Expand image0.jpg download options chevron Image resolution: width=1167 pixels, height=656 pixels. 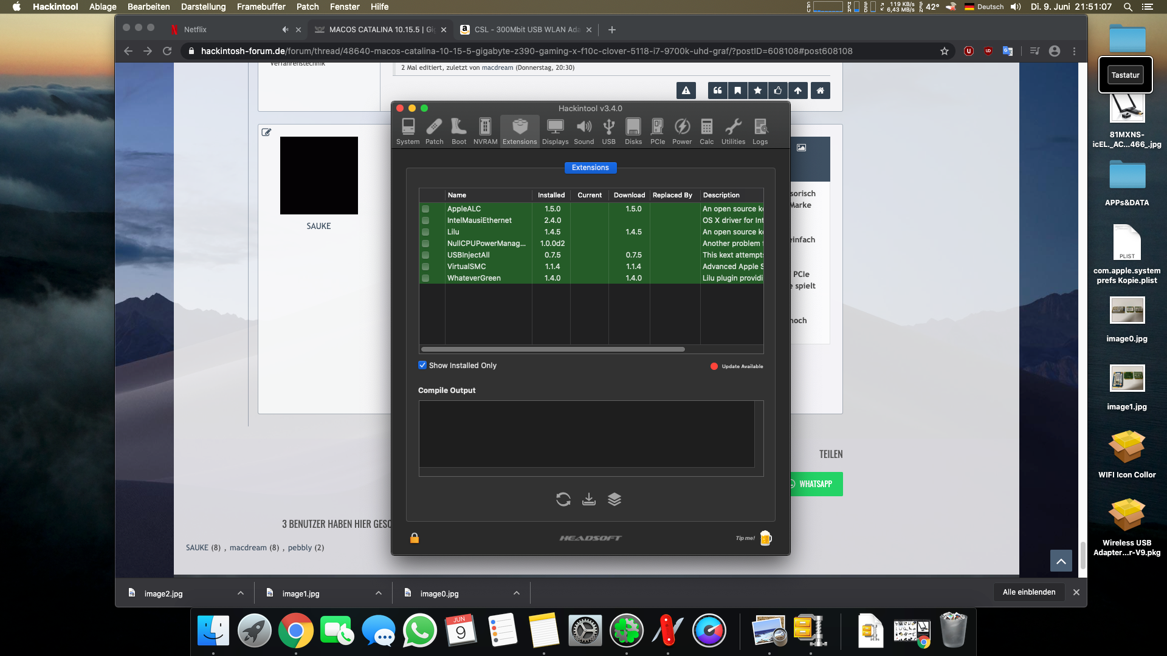point(517,593)
